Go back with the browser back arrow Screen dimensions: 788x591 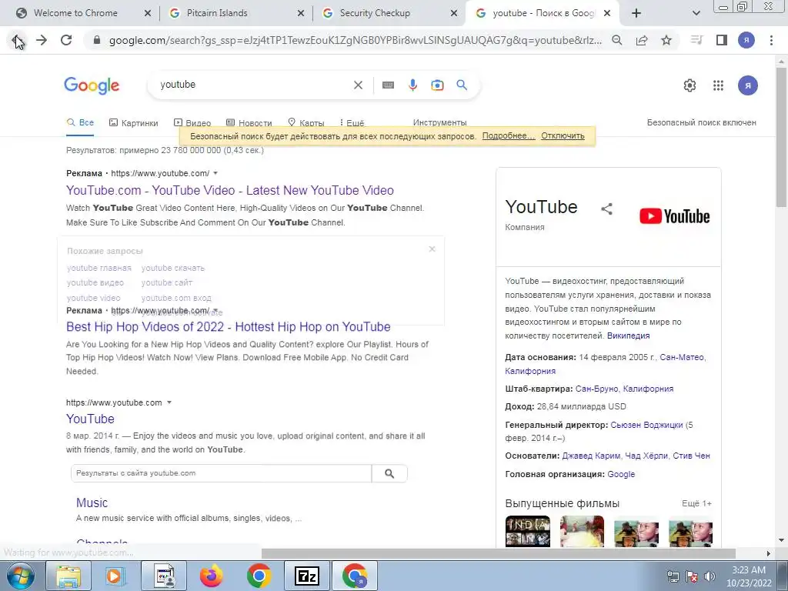(x=17, y=40)
